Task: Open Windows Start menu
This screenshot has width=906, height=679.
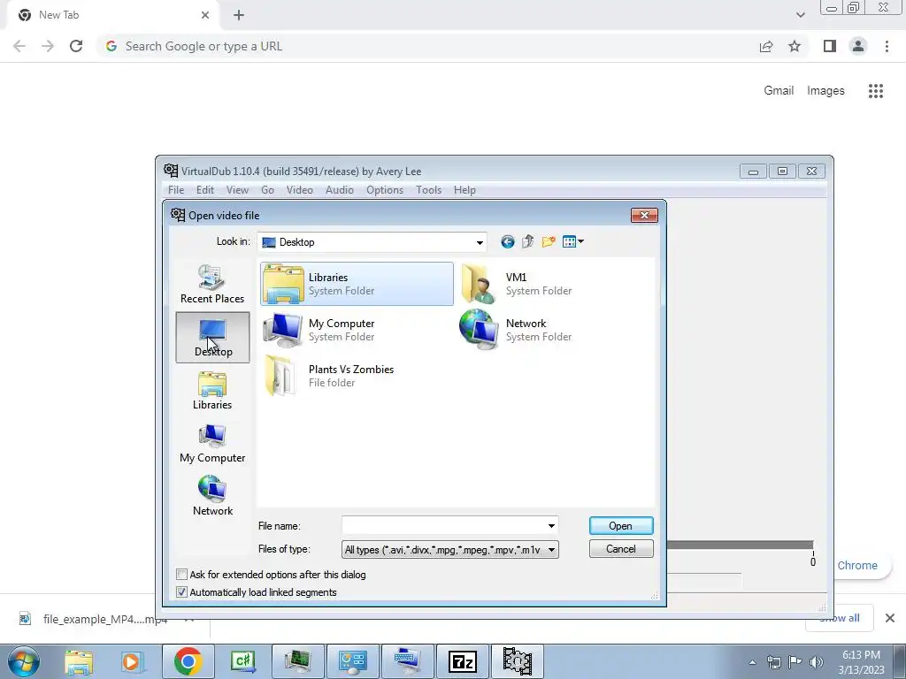Action: [23, 661]
